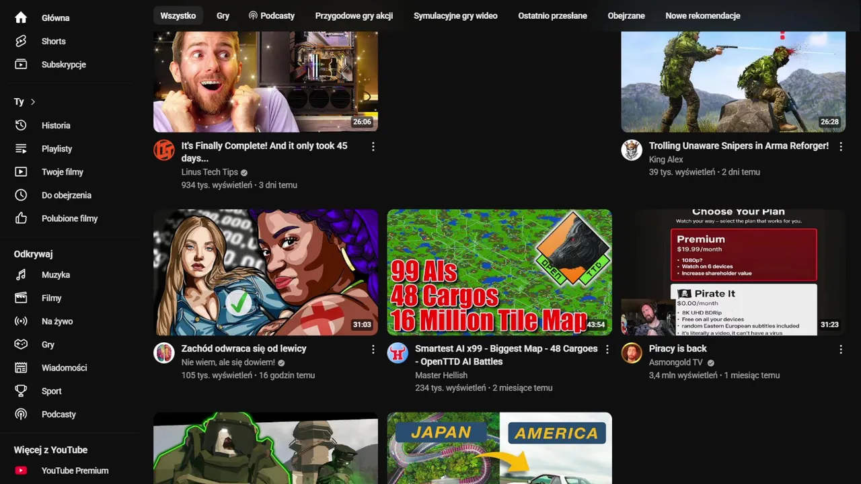Play the Linus Tech Tips video thumbnail
This screenshot has height=484, width=861.
266,81
